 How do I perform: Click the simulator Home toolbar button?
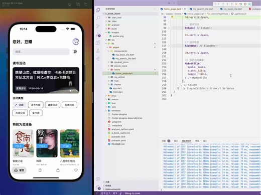pyautogui.click(x=70, y=5)
